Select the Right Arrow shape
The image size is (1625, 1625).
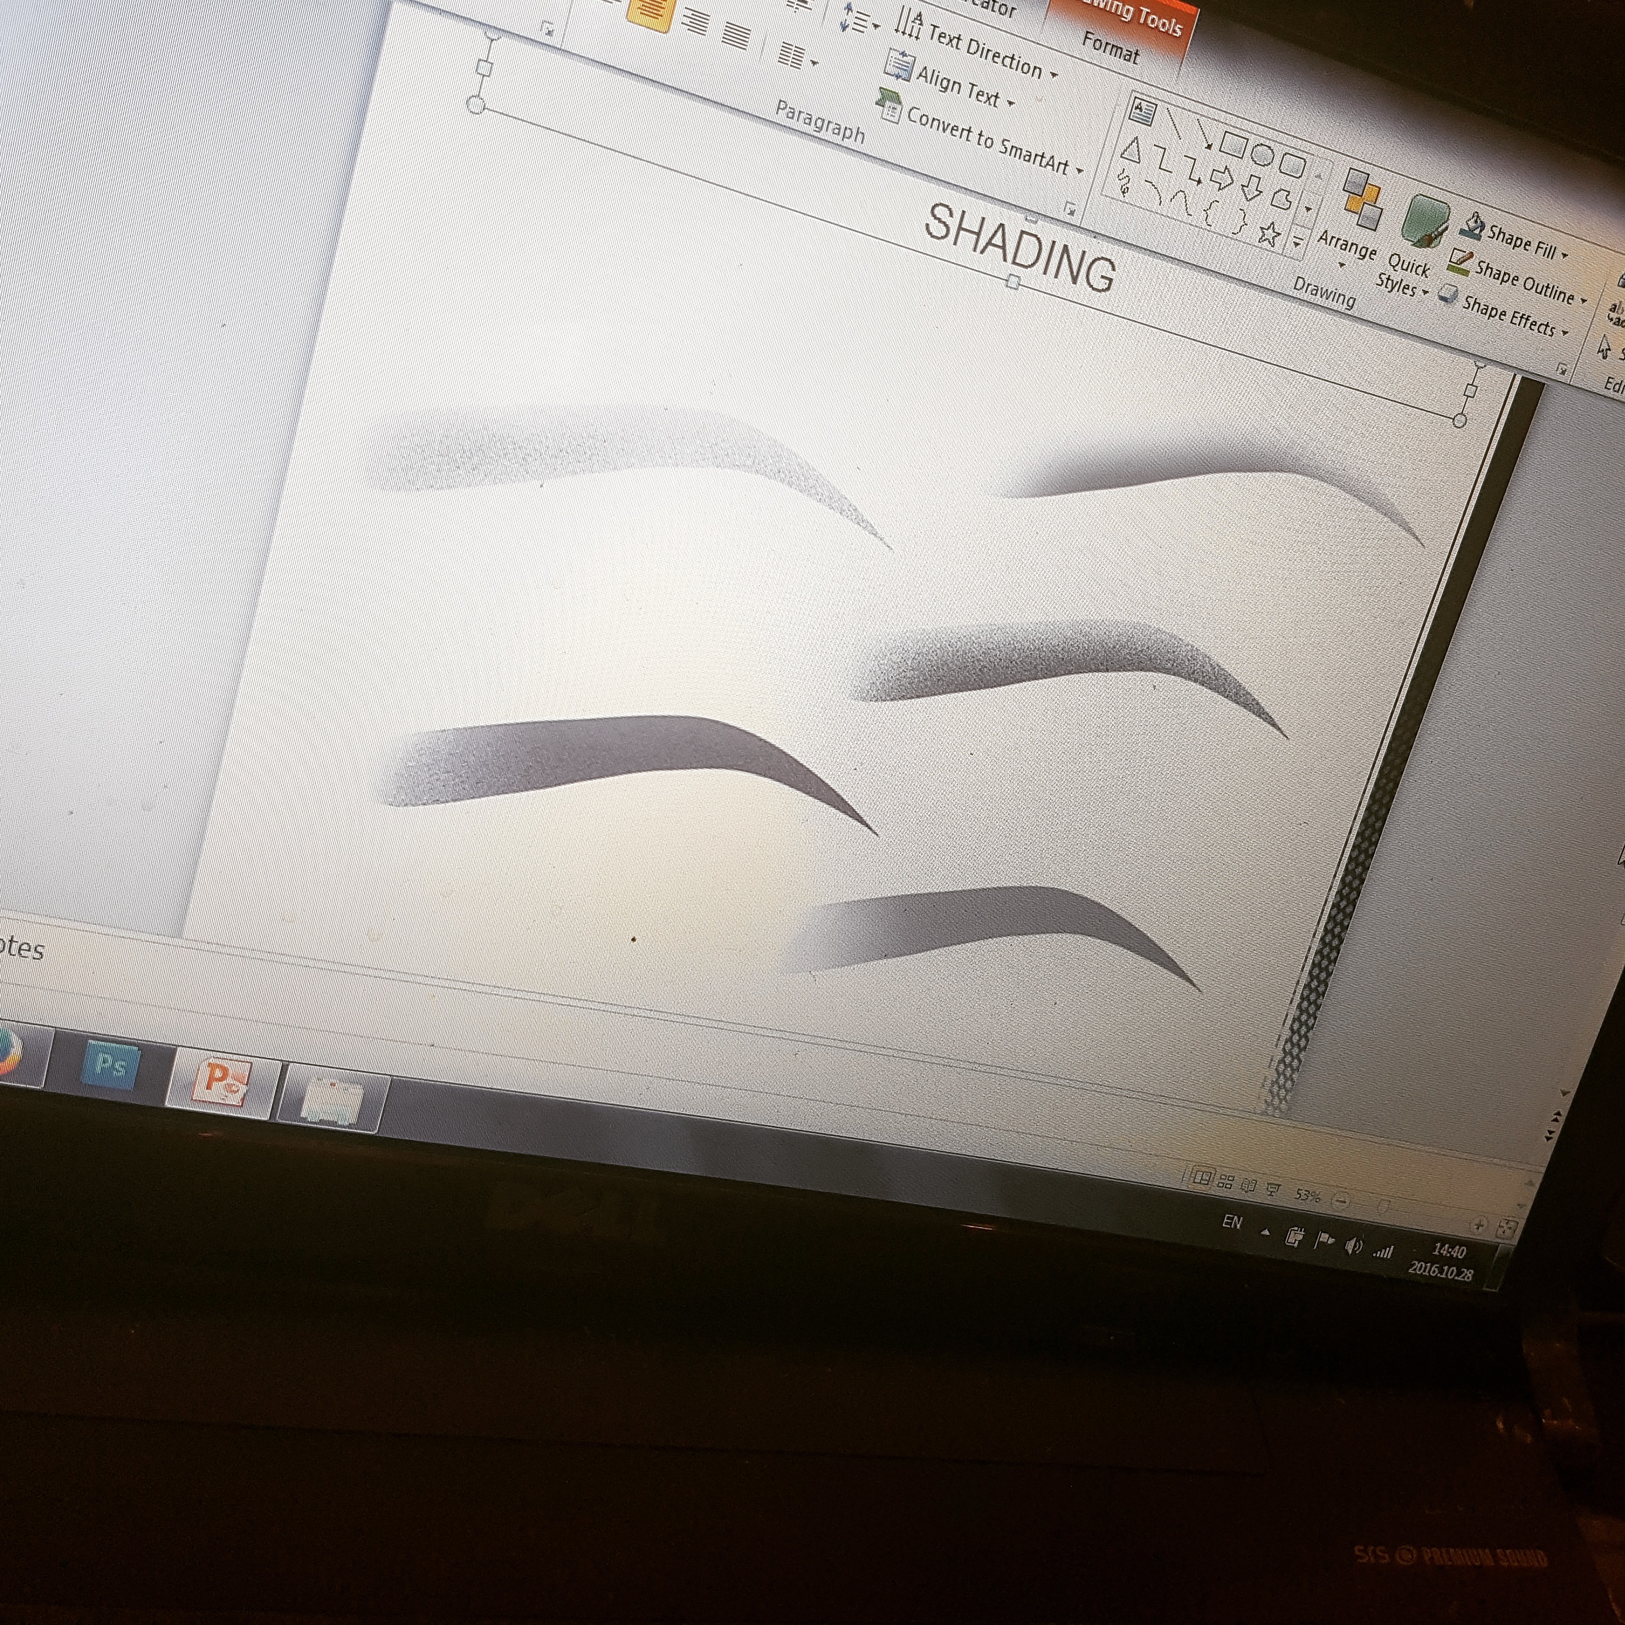[1221, 177]
